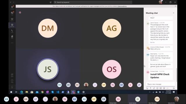Click the U avatar in the meeting participant strip
Screen dimensions: 186x104
pos(130,85)
